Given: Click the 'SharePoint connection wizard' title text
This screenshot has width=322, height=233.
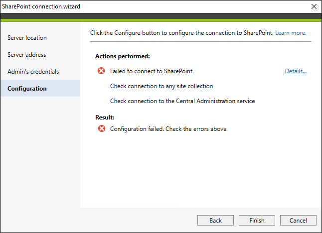Looking at the screenshot, I should 41,6.
